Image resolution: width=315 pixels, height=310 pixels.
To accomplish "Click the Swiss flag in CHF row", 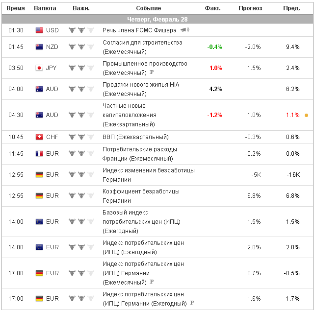I will [x=39, y=137].
